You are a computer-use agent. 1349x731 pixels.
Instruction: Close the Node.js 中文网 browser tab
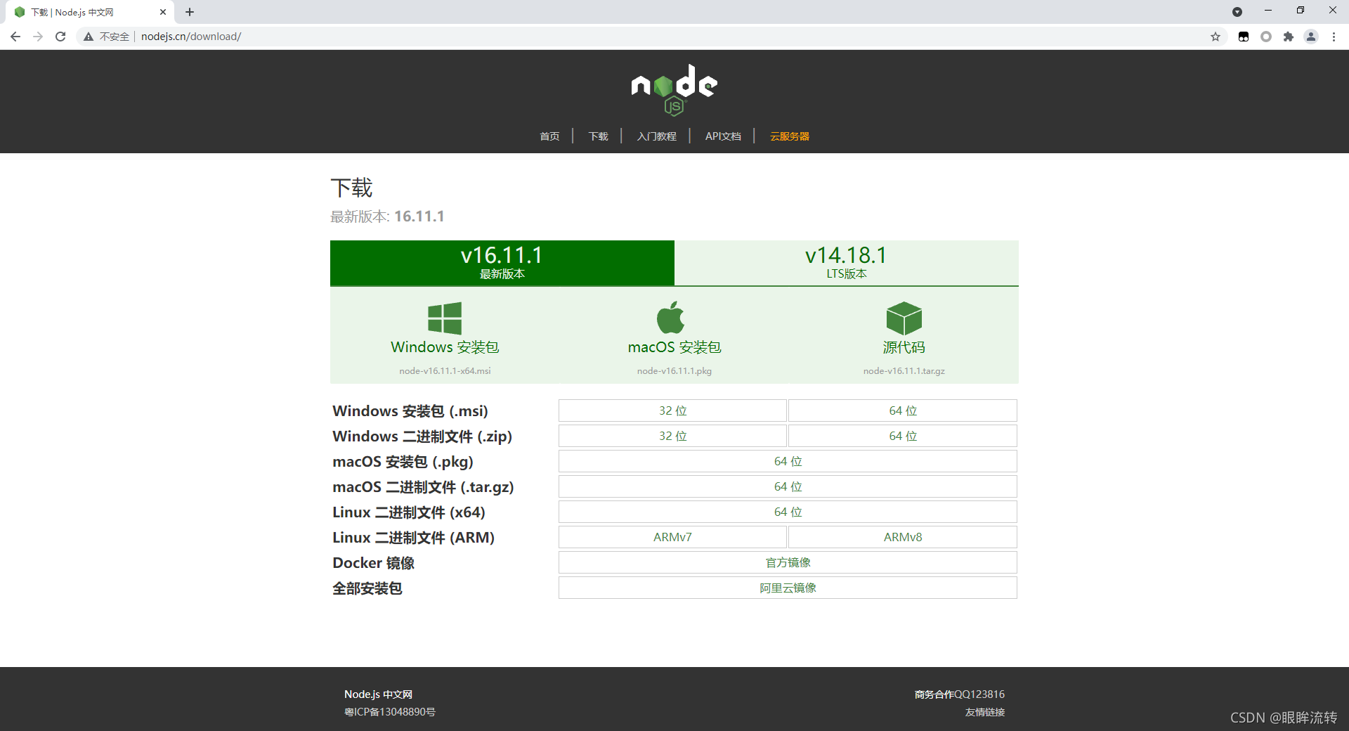point(163,12)
